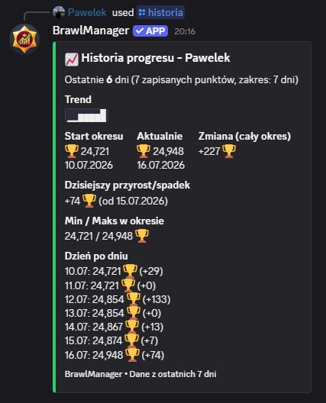Image resolution: width=326 pixels, height=403 pixels.
Task: Click the Historia progresu - Pawelek embed title
Action: pyautogui.click(x=156, y=58)
